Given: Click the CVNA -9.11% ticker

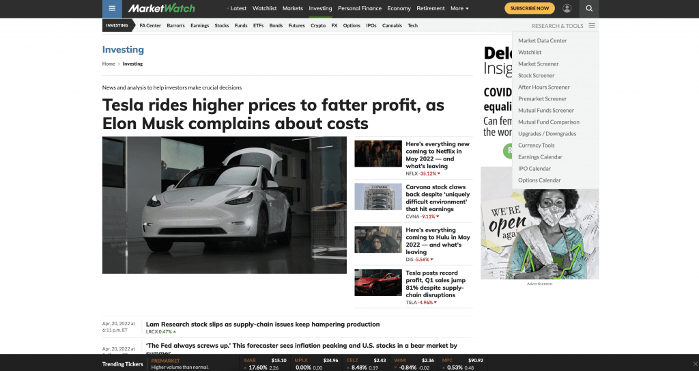Looking at the screenshot, I should click(423, 217).
